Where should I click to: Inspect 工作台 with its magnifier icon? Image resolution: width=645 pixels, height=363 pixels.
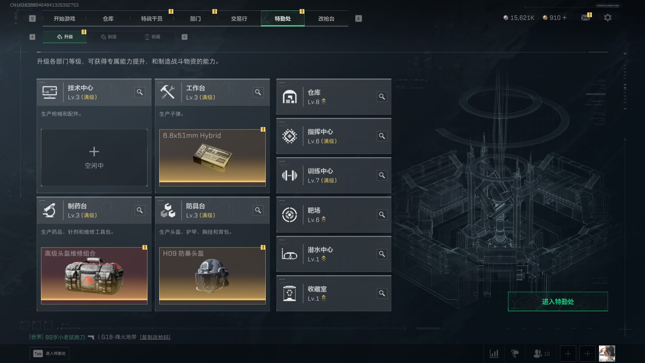click(x=258, y=92)
